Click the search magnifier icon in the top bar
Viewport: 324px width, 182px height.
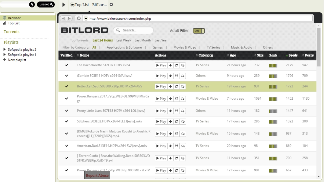coord(32,4)
